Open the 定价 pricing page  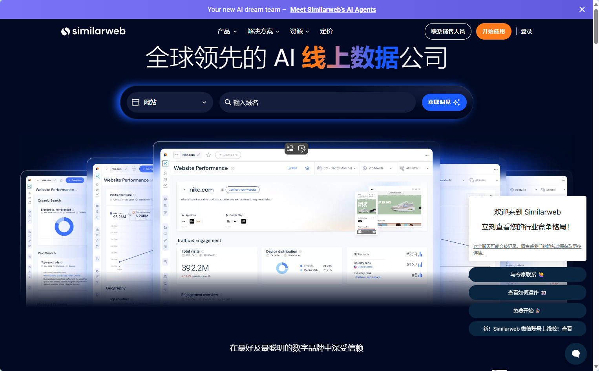tap(326, 31)
